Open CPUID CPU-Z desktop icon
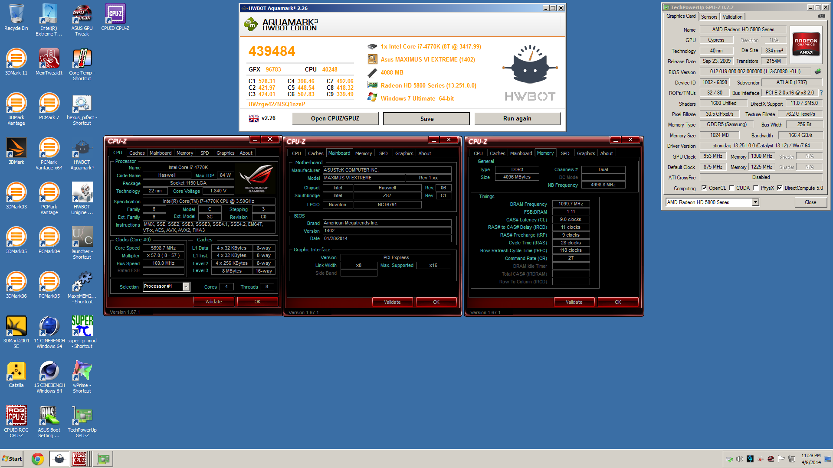The image size is (833, 468). tap(115, 18)
